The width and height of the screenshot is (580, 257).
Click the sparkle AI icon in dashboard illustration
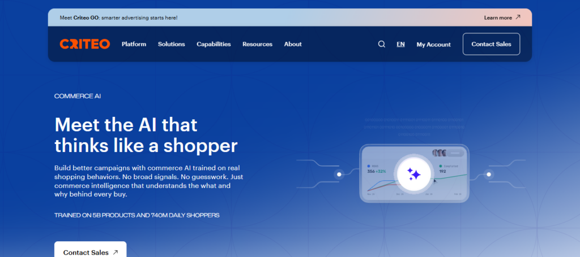point(414,173)
